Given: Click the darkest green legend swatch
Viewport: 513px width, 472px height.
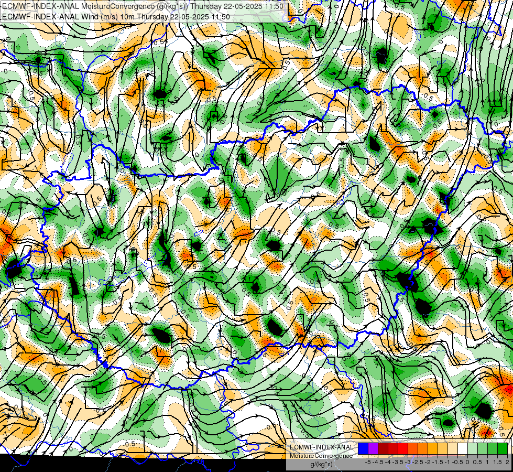Looking at the screenshot, I should pos(503,448).
